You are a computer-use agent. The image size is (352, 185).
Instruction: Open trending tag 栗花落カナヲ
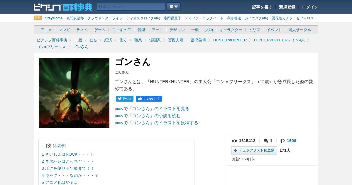[x=282, y=18]
